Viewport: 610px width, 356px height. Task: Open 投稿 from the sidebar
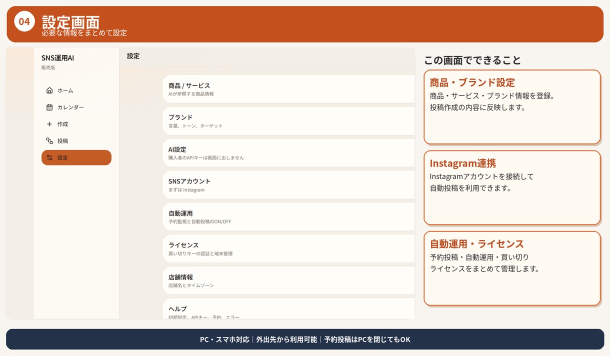click(76, 141)
